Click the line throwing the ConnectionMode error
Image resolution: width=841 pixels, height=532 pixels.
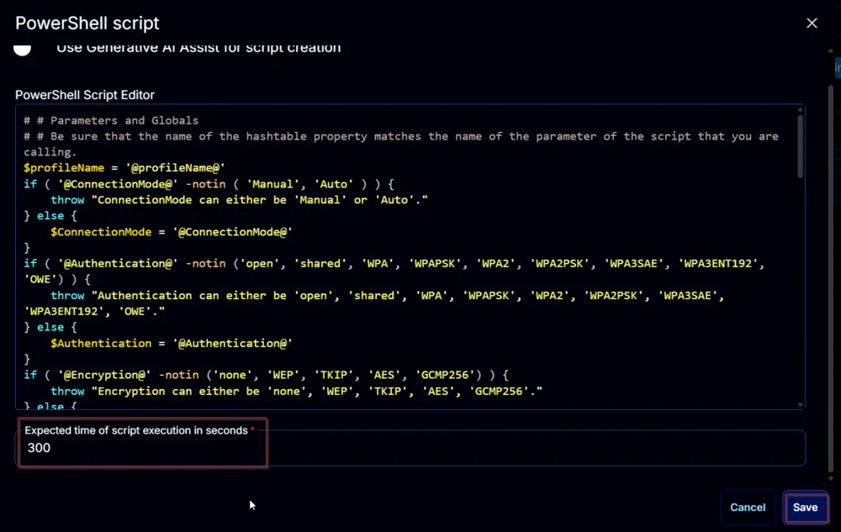[239, 200]
